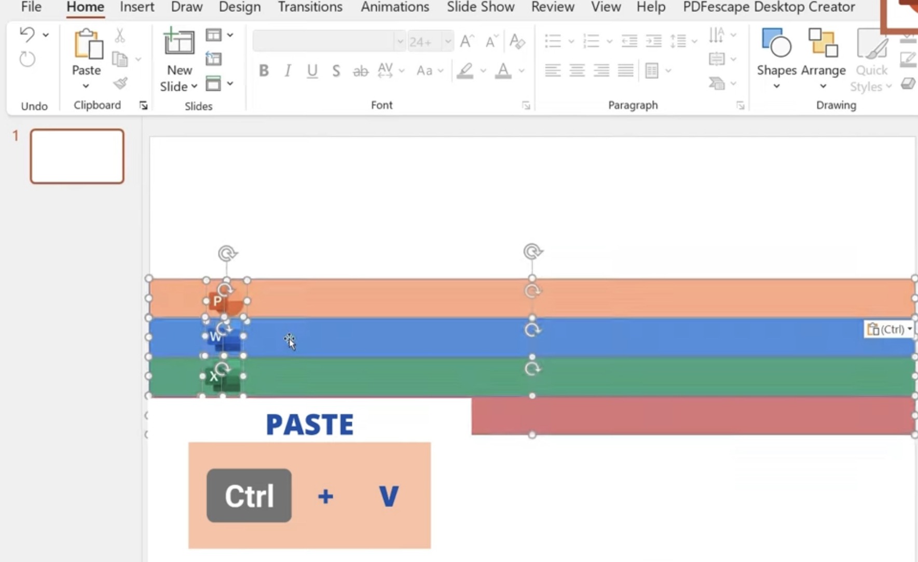918x562 pixels.
Task: Open the font name combo box
Action: [x=328, y=41]
